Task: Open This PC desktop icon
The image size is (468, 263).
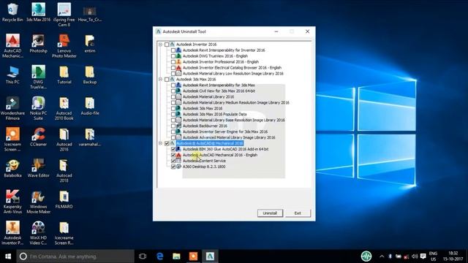Action: coord(12,75)
